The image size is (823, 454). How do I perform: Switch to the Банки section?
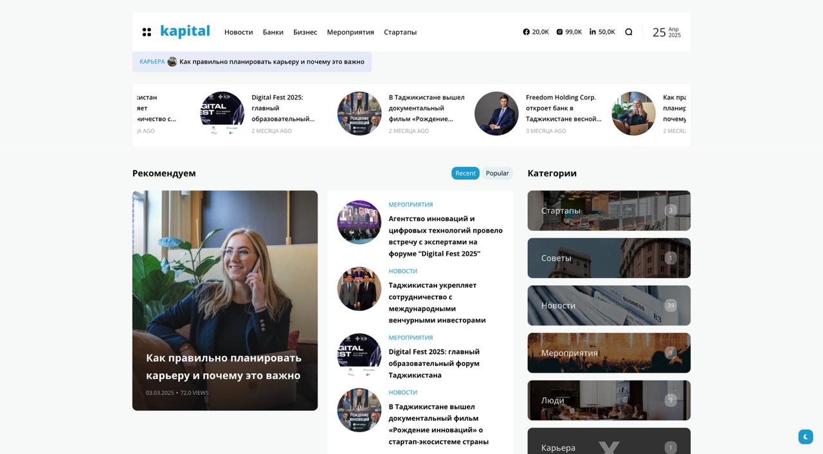(272, 31)
